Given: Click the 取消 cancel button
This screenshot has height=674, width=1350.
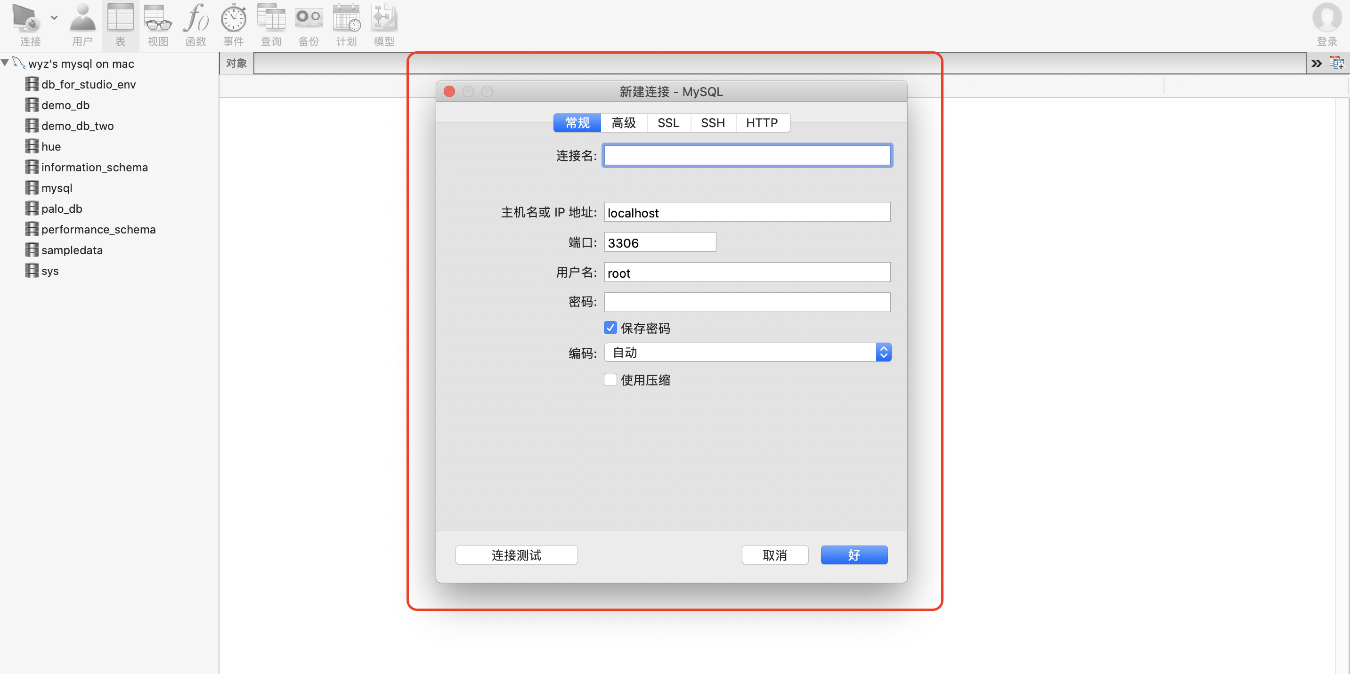Looking at the screenshot, I should (x=774, y=555).
